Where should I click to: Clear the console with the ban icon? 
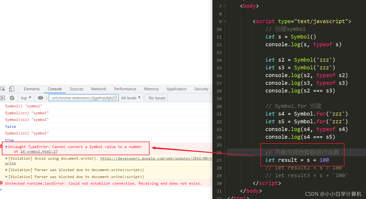click(x=12, y=98)
